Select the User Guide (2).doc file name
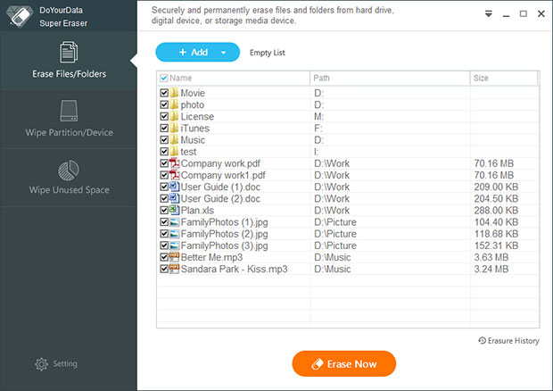 click(220, 198)
